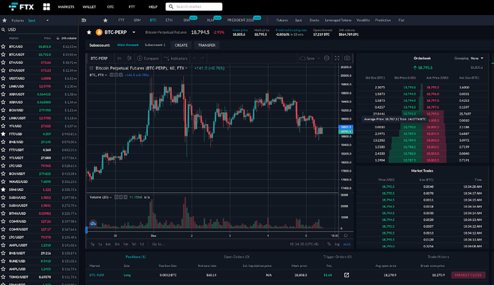The width and height of the screenshot is (494, 285).
Task: Click the MARKET CLOSE button
Action: [468, 275]
